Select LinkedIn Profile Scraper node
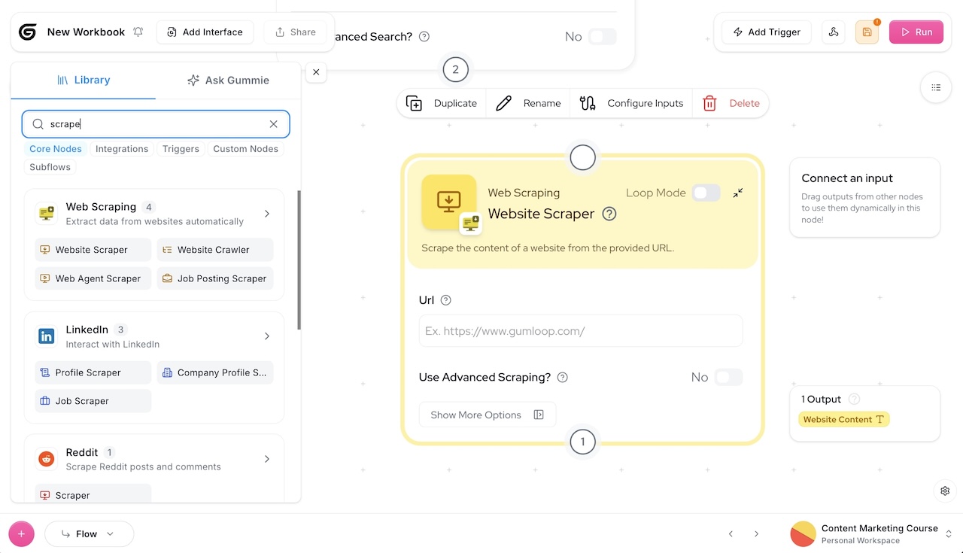Viewport: 963px width, 553px height. [93, 372]
